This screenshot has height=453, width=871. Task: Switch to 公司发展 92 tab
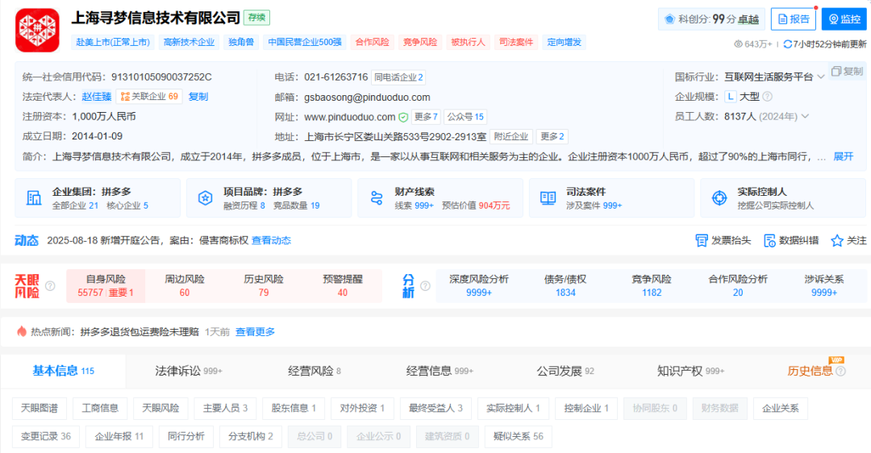[565, 371]
